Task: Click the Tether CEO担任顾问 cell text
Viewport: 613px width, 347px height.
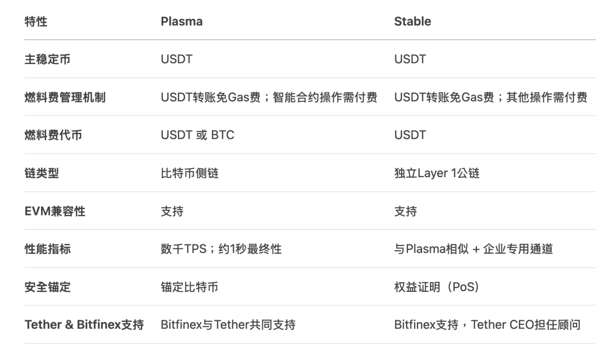Action: tap(526, 324)
